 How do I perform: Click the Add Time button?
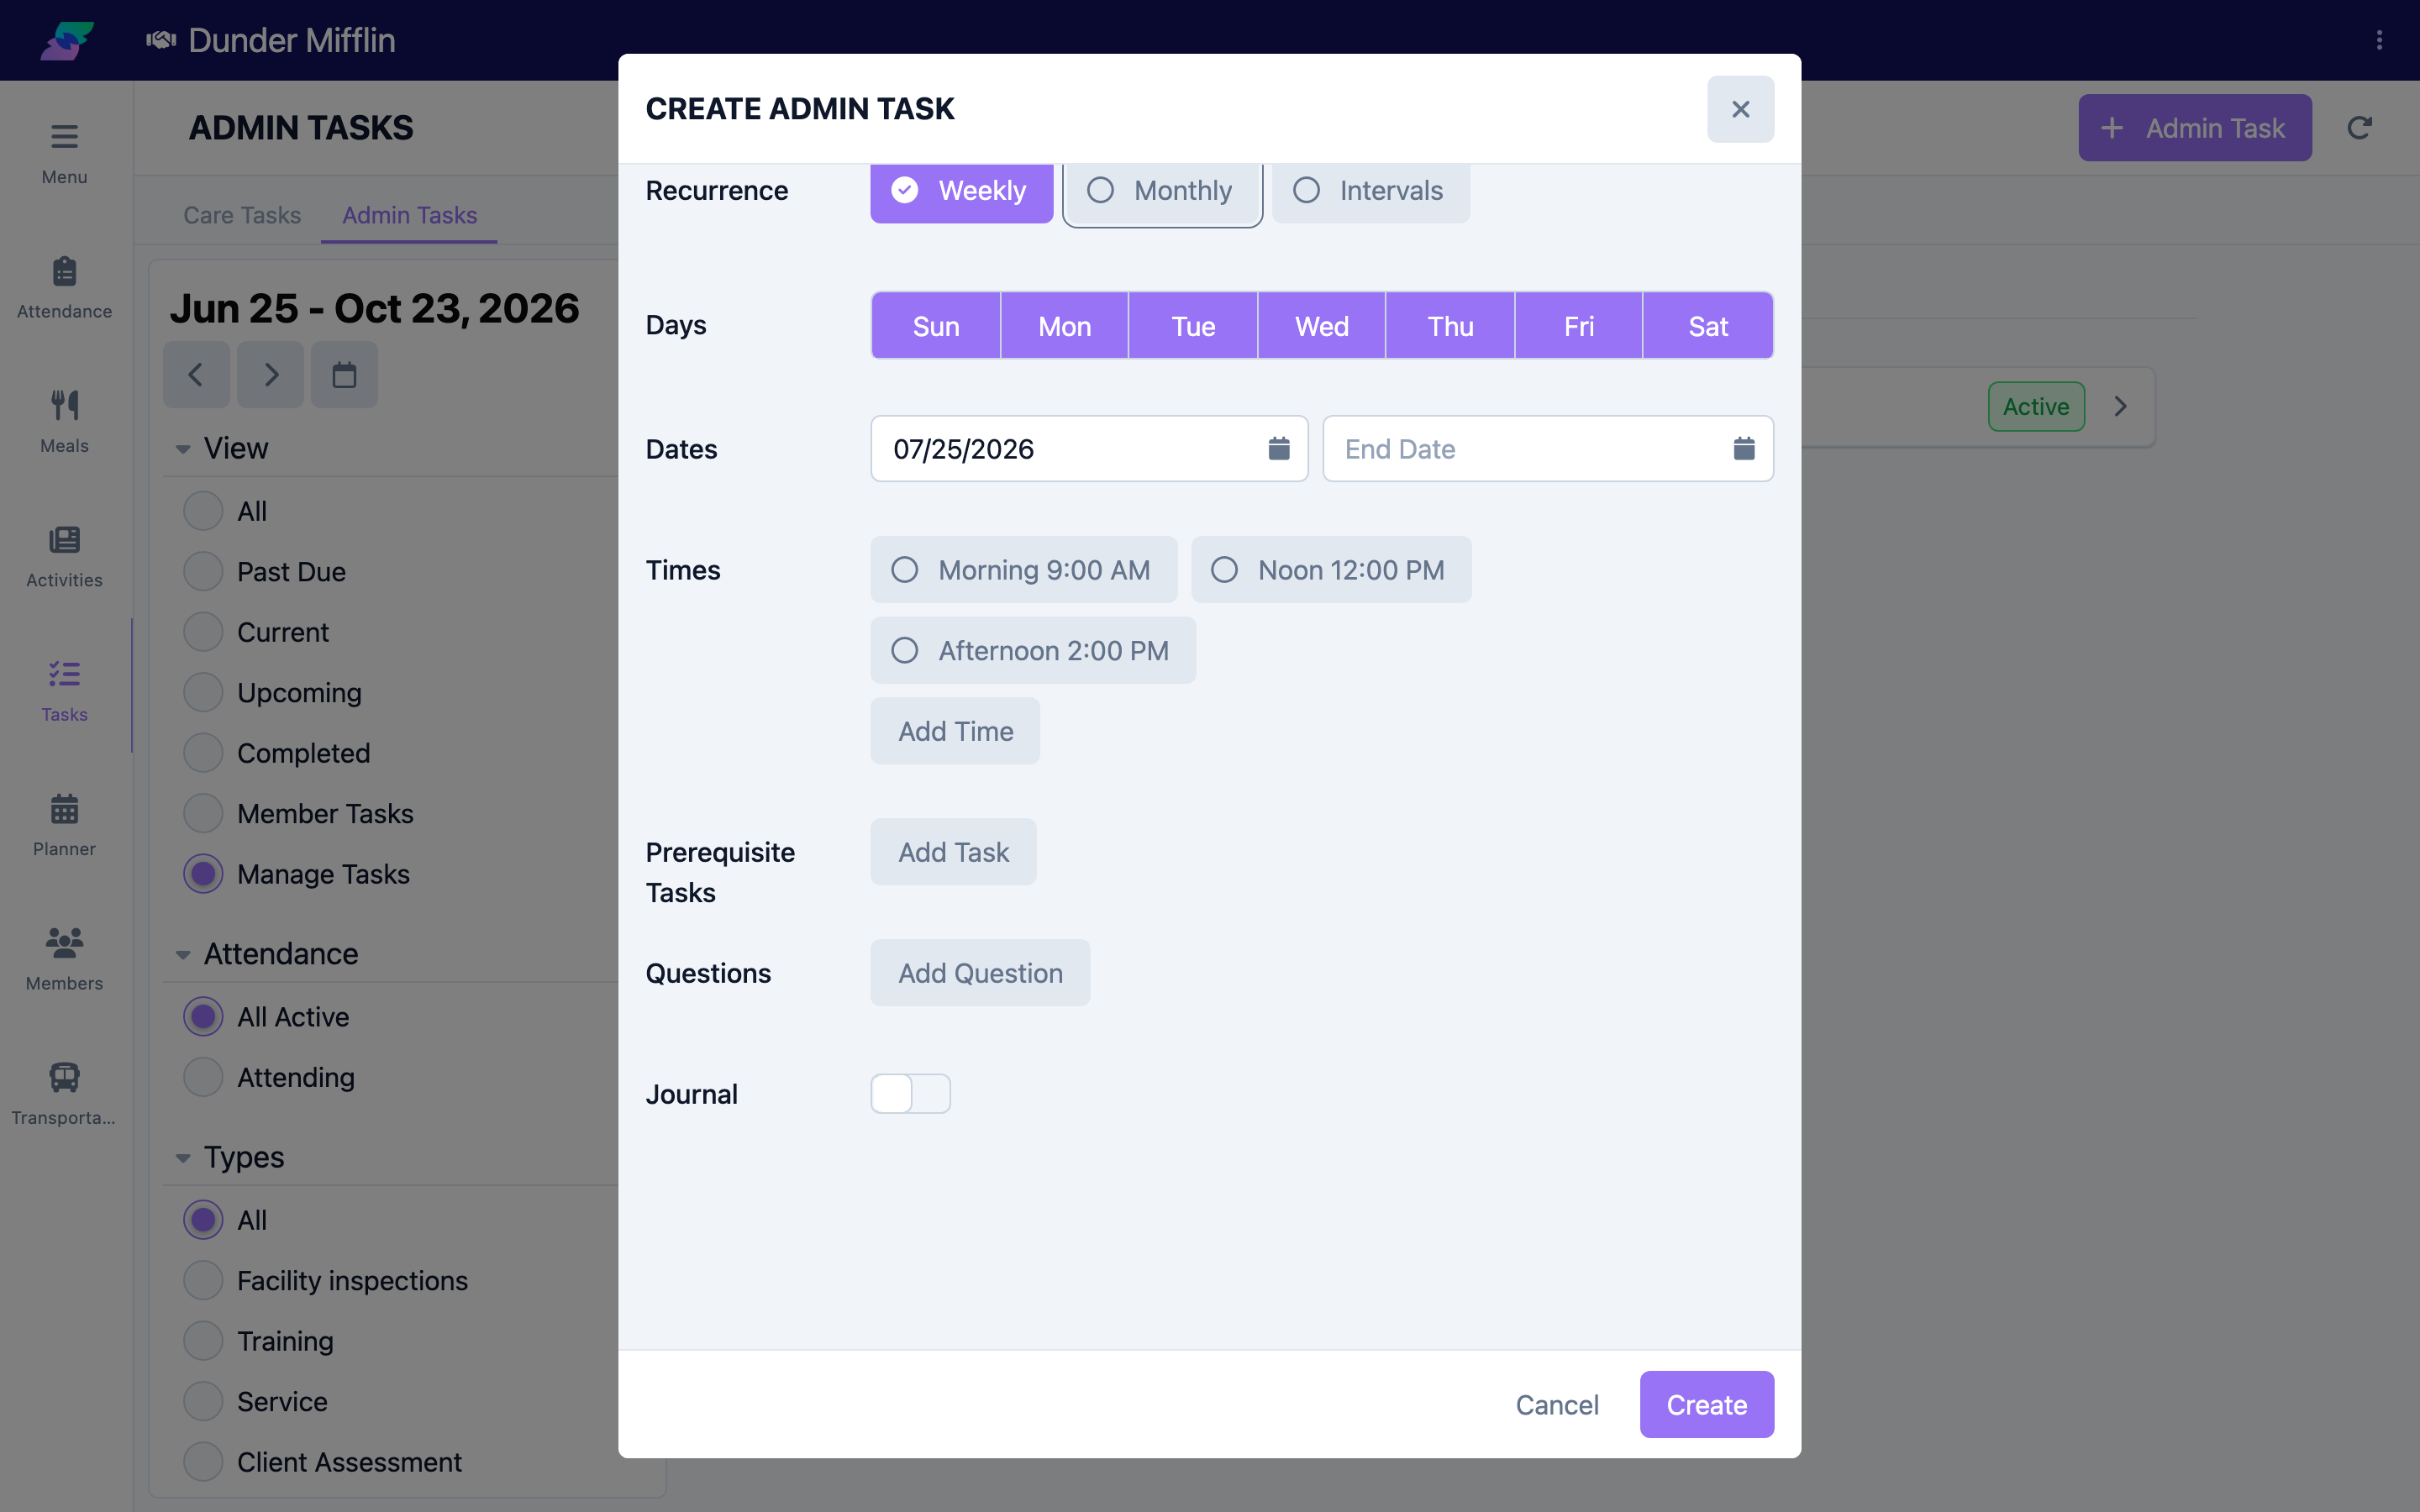[955, 731]
